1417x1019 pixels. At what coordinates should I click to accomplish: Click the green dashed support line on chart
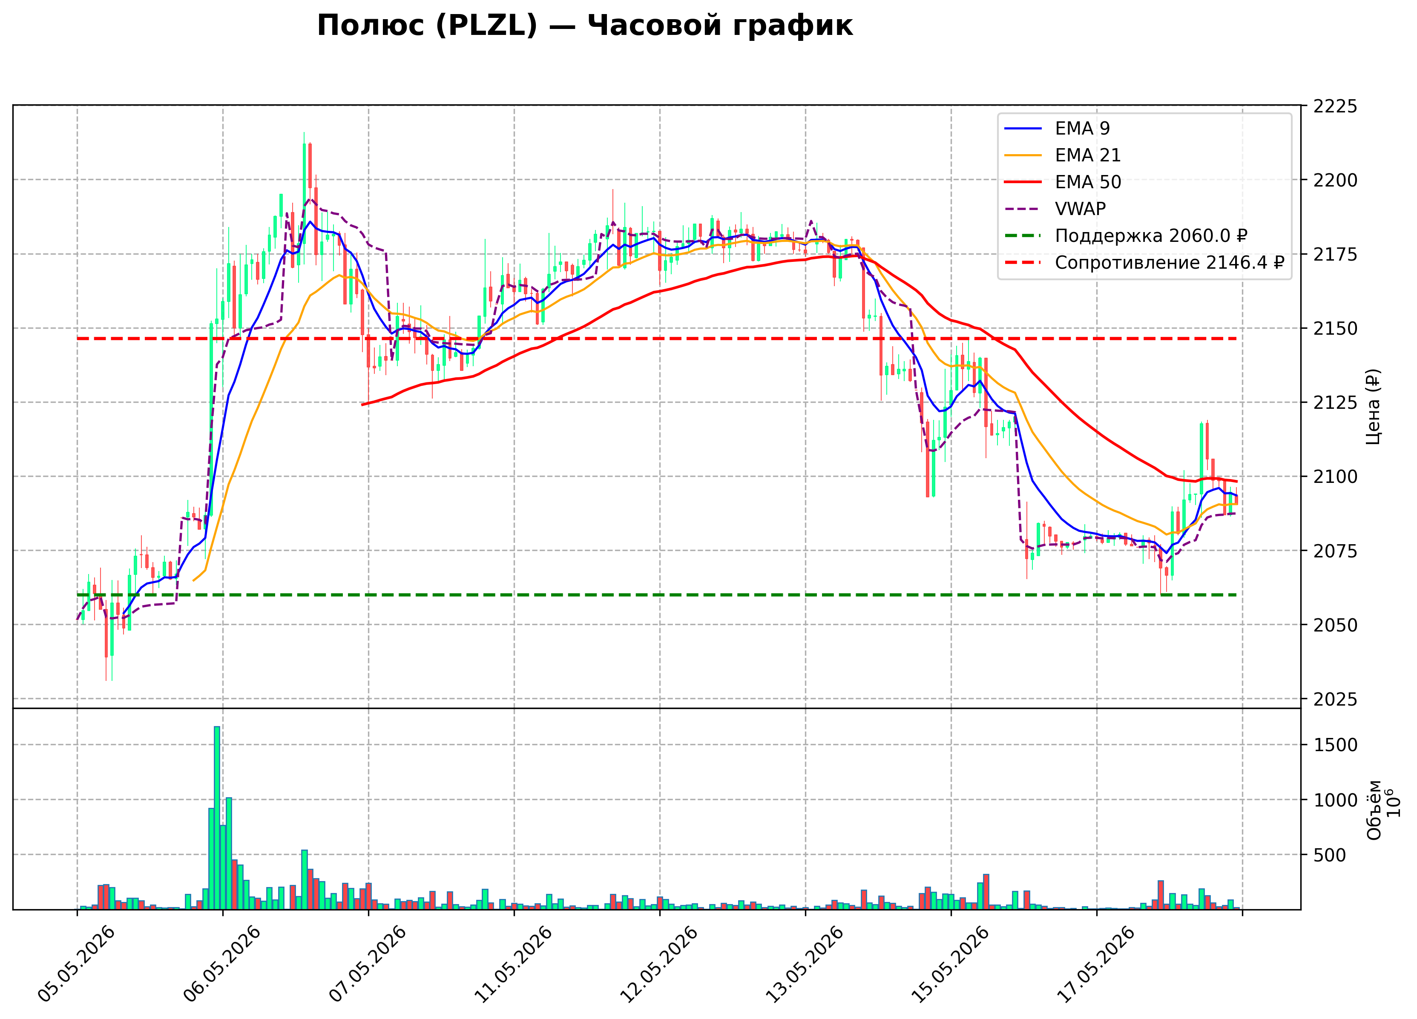(x=657, y=595)
